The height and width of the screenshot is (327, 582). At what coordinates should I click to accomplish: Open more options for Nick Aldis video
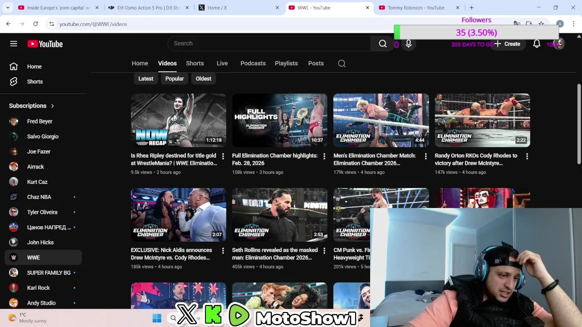(223, 251)
